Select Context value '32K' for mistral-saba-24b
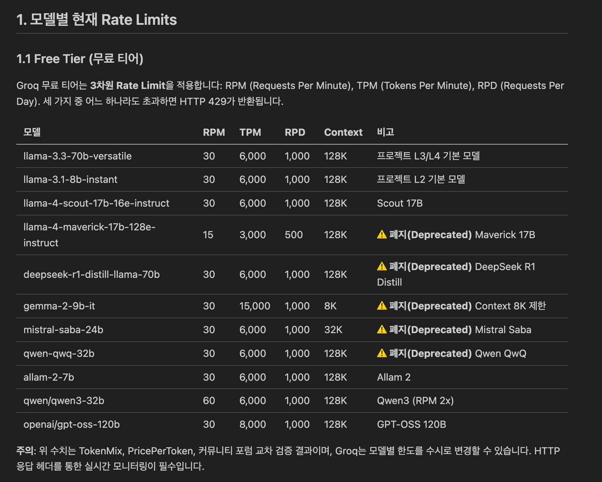This screenshot has height=482, width=602. (333, 330)
